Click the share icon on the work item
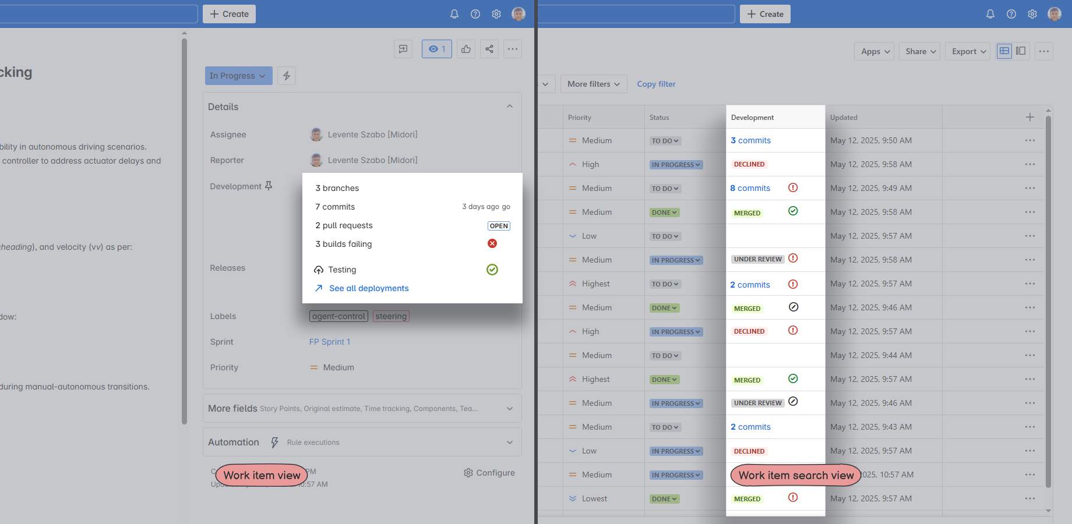The height and width of the screenshot is (524, 1072). tap(489, 49)
